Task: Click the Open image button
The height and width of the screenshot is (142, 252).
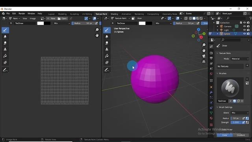Action: 62,19
